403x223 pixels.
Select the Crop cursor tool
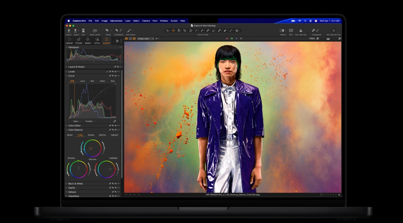tap(185, 31)
